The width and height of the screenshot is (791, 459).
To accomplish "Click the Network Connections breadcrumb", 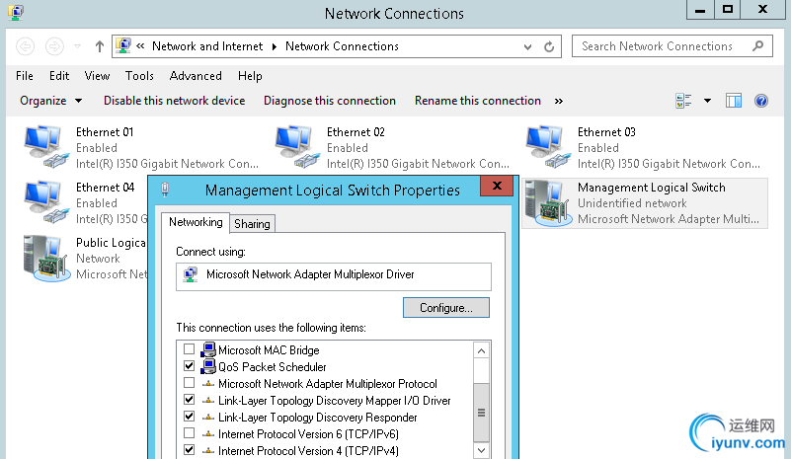I will (x=342, y=46).
